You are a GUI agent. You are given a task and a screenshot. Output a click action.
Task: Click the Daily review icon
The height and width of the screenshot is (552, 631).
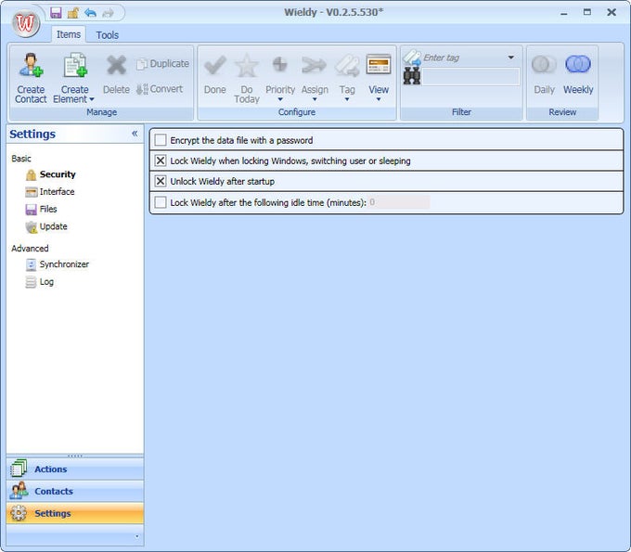544,64
